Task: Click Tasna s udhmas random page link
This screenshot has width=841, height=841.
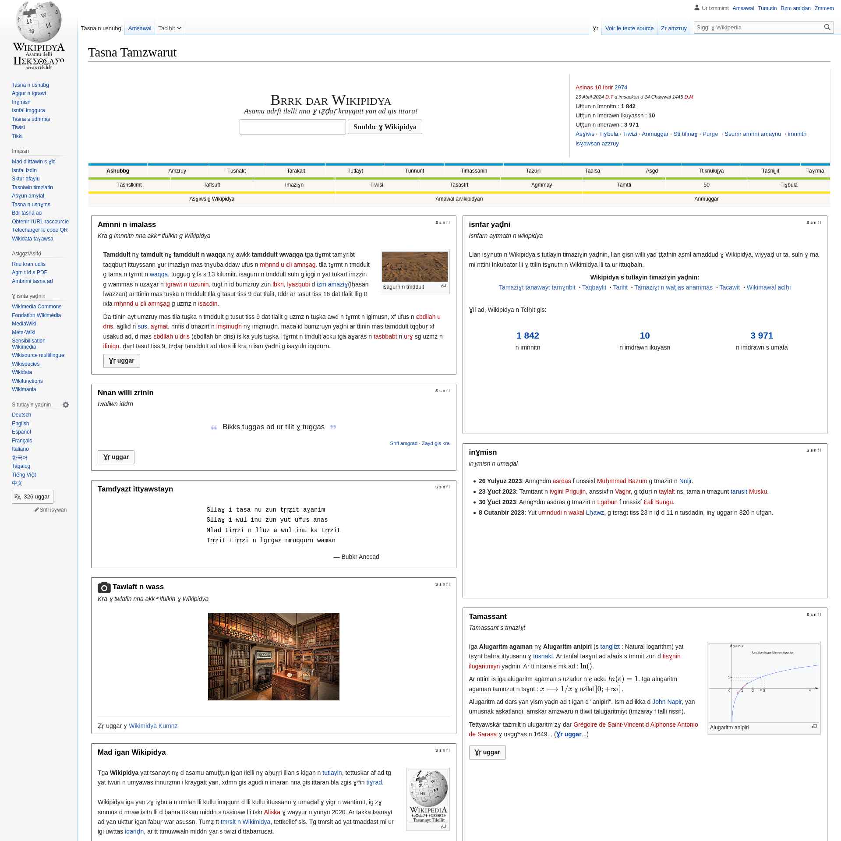Action: (x=31, y=119)
